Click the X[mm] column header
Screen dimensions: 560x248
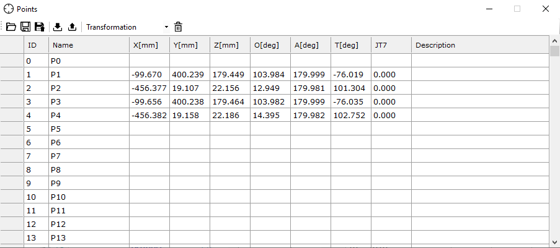[149, 45]
